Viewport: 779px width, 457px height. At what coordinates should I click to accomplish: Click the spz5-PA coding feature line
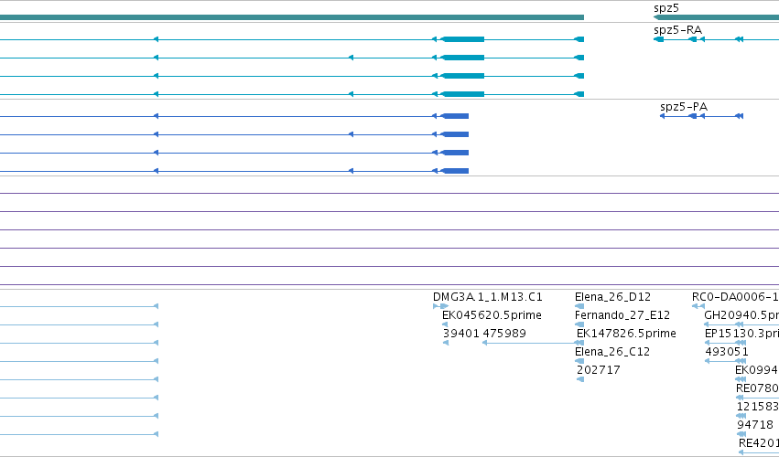(701, 116)
